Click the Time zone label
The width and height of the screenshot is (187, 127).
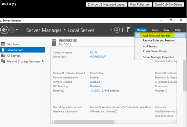coord(161,86)
